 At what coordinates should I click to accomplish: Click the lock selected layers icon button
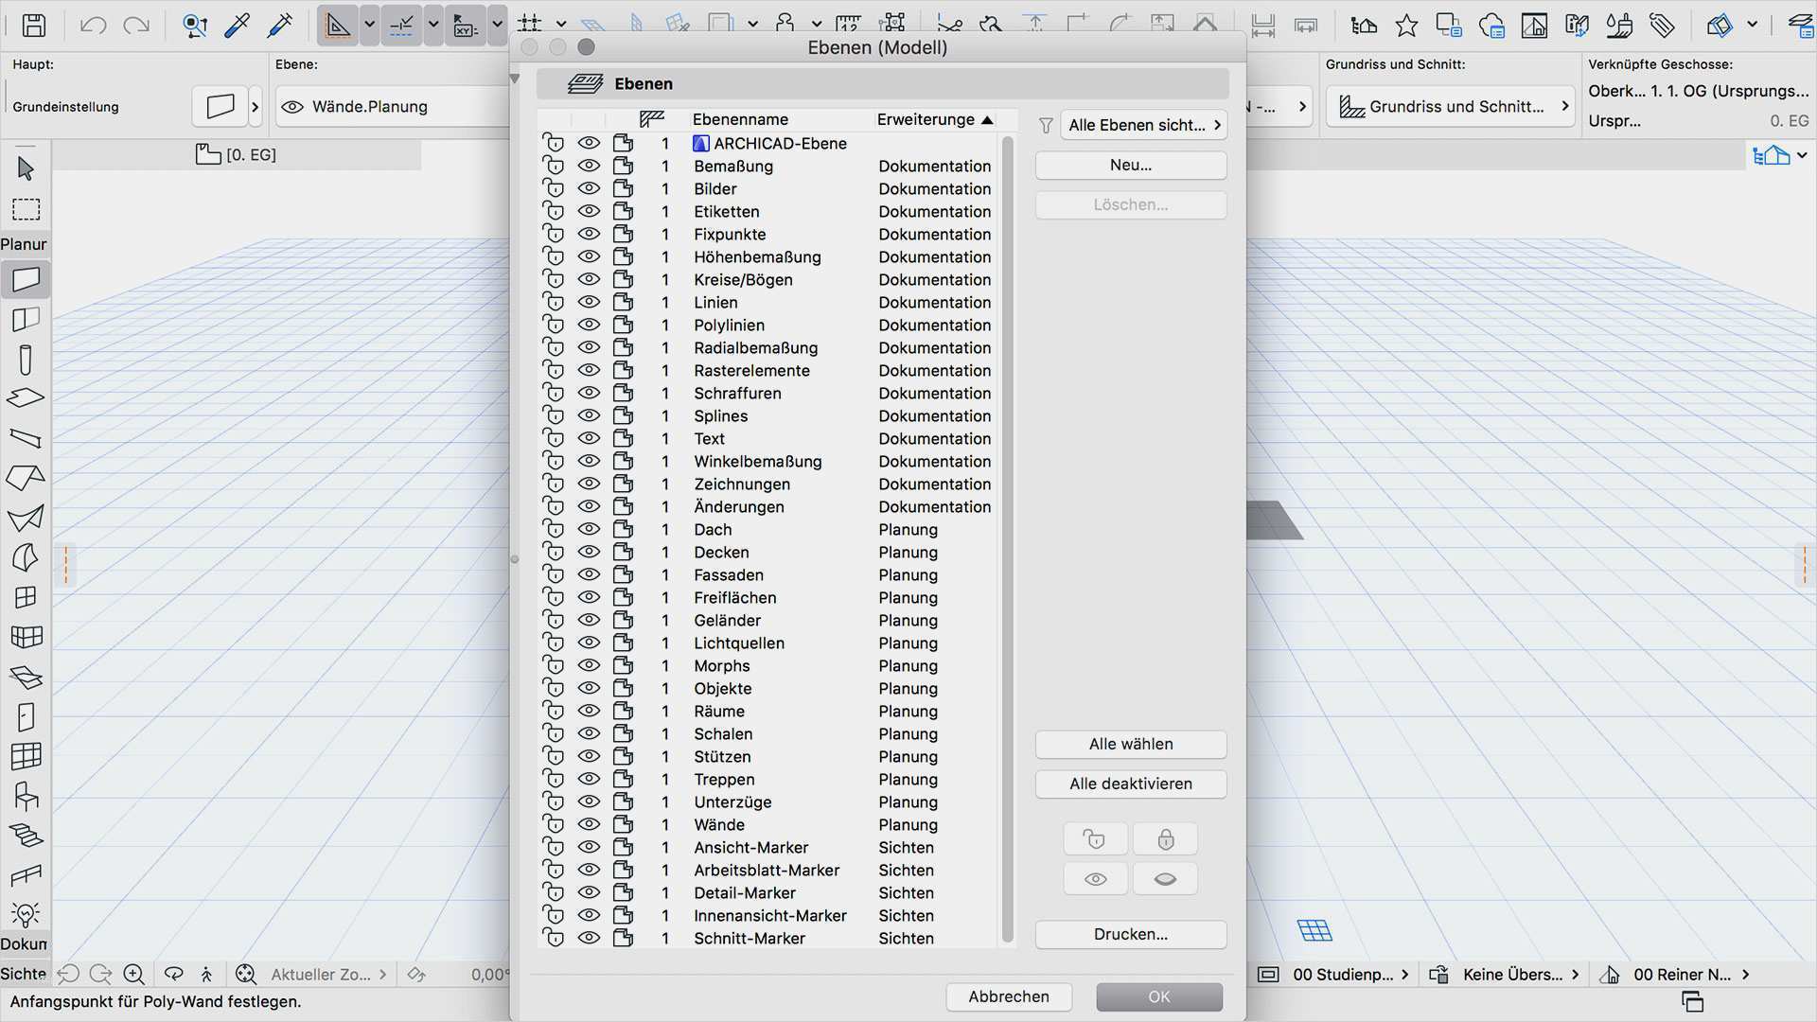[x=1165, y=839]
